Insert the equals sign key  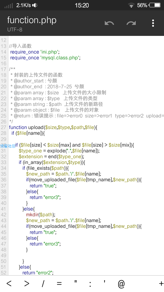(x=59, y=283)
